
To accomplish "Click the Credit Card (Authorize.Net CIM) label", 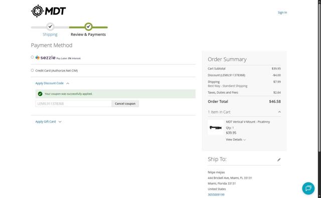I will (57, 71).
